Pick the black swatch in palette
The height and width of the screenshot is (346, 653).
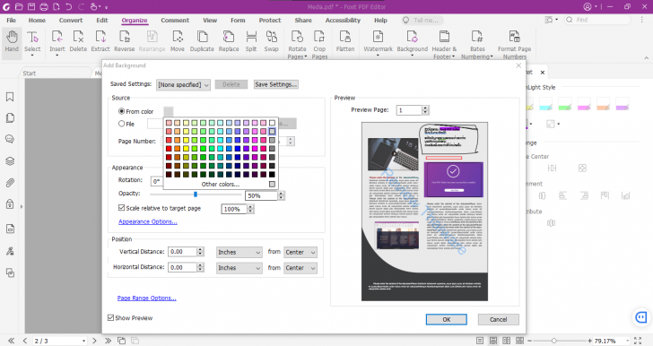[x=272, y=175]
